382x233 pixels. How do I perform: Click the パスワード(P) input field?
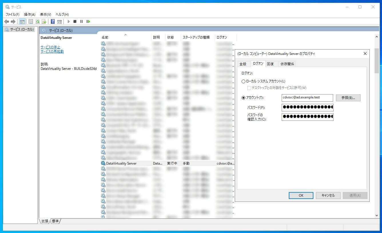coord(307,107)
